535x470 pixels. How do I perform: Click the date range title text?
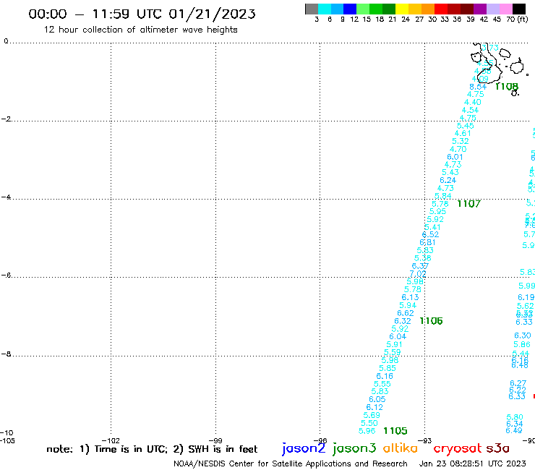coord(142,14)
